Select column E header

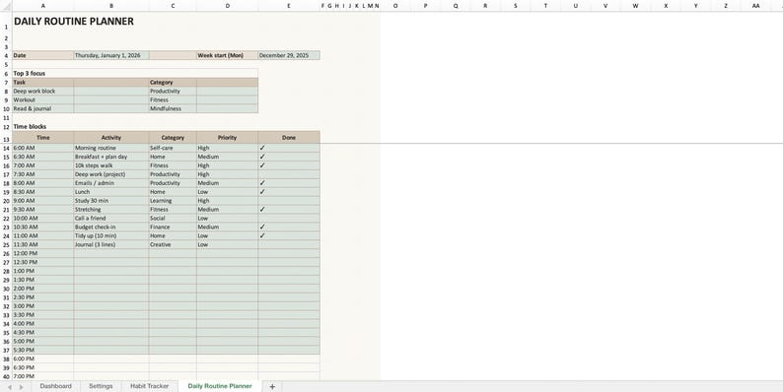(289, 6)
